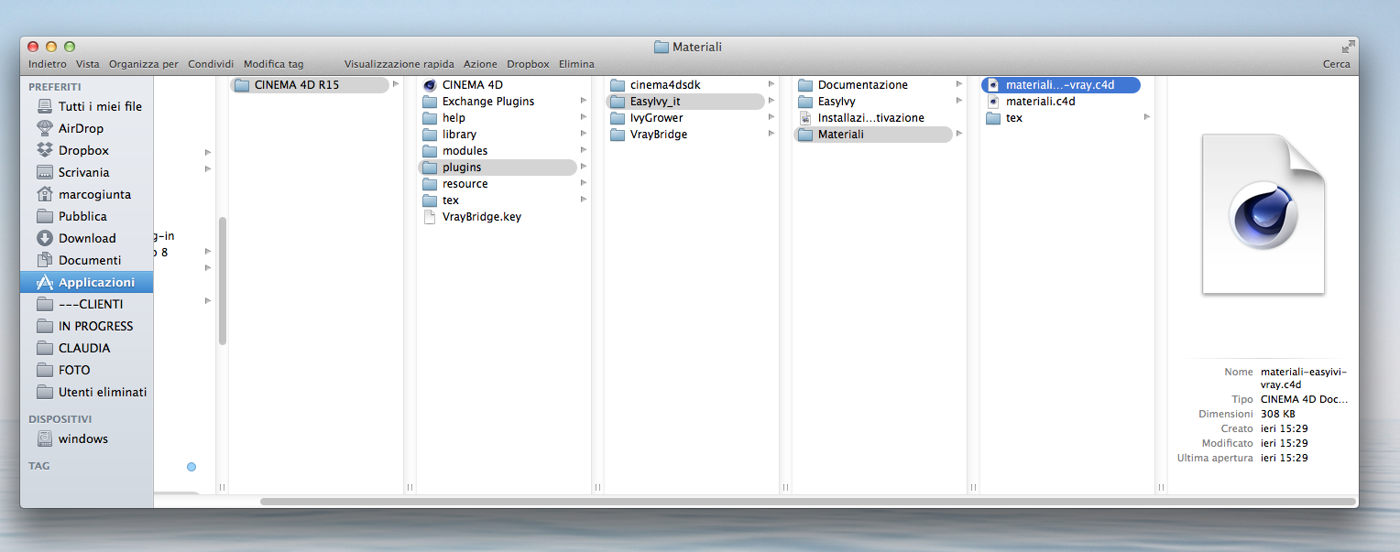The image size is (1400, 552).
Task: Click the materiali.c4d file icon
Action: (x=993, y=101)
